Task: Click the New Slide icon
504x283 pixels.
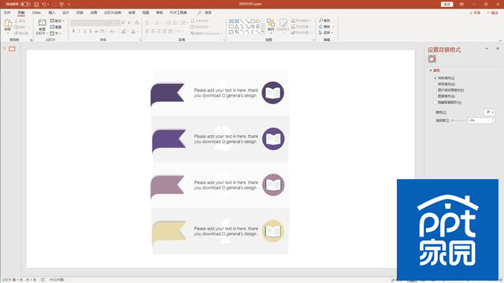Action: coord(42,23)
